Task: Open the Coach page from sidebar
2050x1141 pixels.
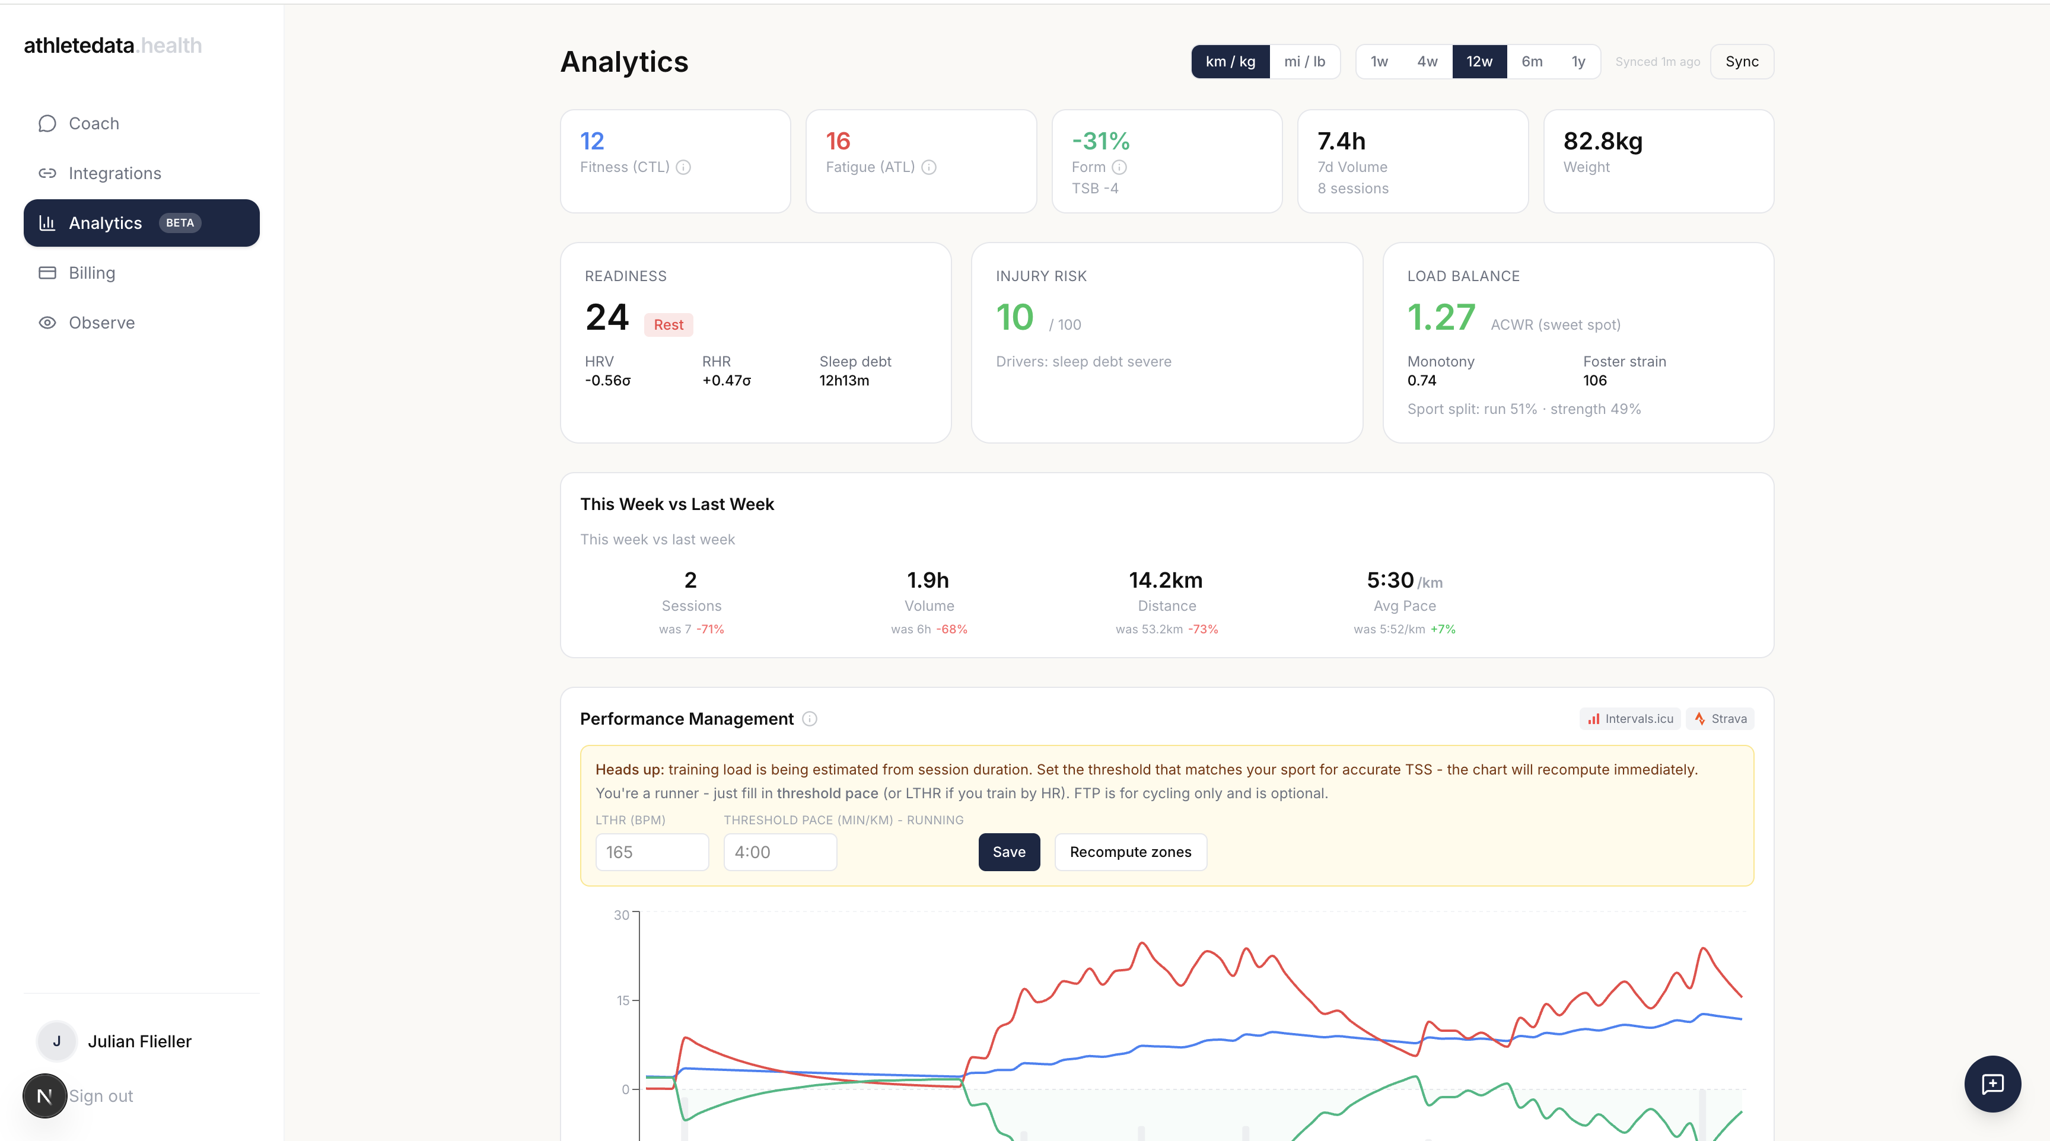Action: pos(94,123)
